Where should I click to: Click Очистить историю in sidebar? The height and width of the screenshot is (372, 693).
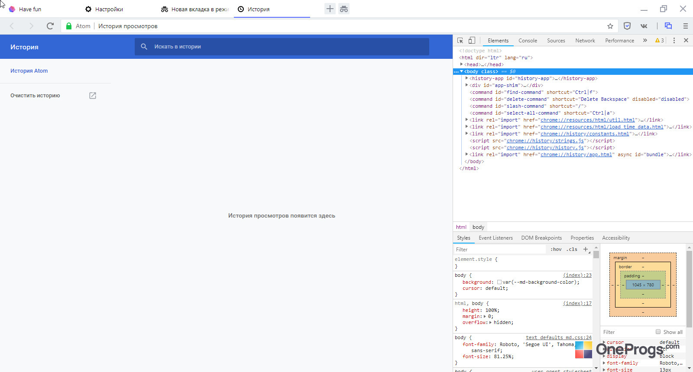35,96
